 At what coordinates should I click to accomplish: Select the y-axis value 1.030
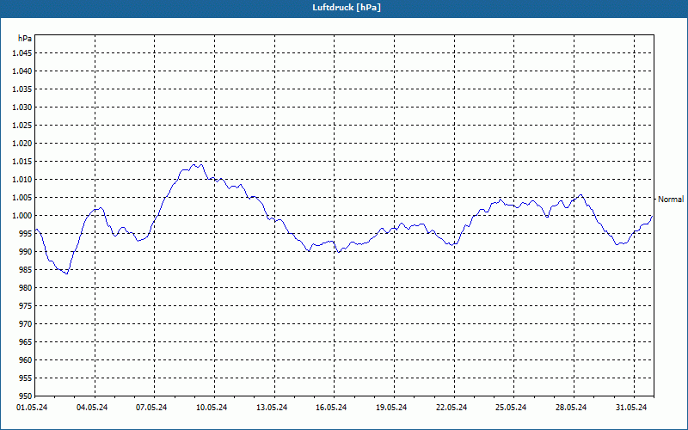22,107
